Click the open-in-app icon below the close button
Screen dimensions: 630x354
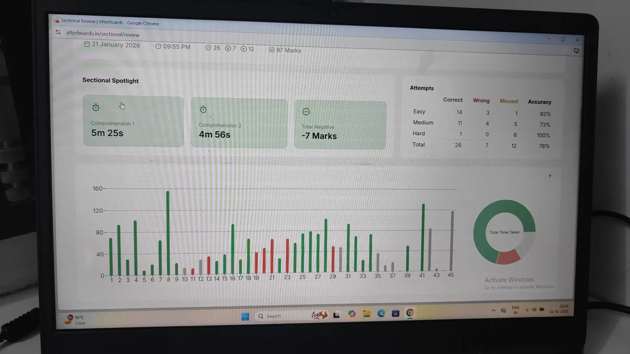577,50
